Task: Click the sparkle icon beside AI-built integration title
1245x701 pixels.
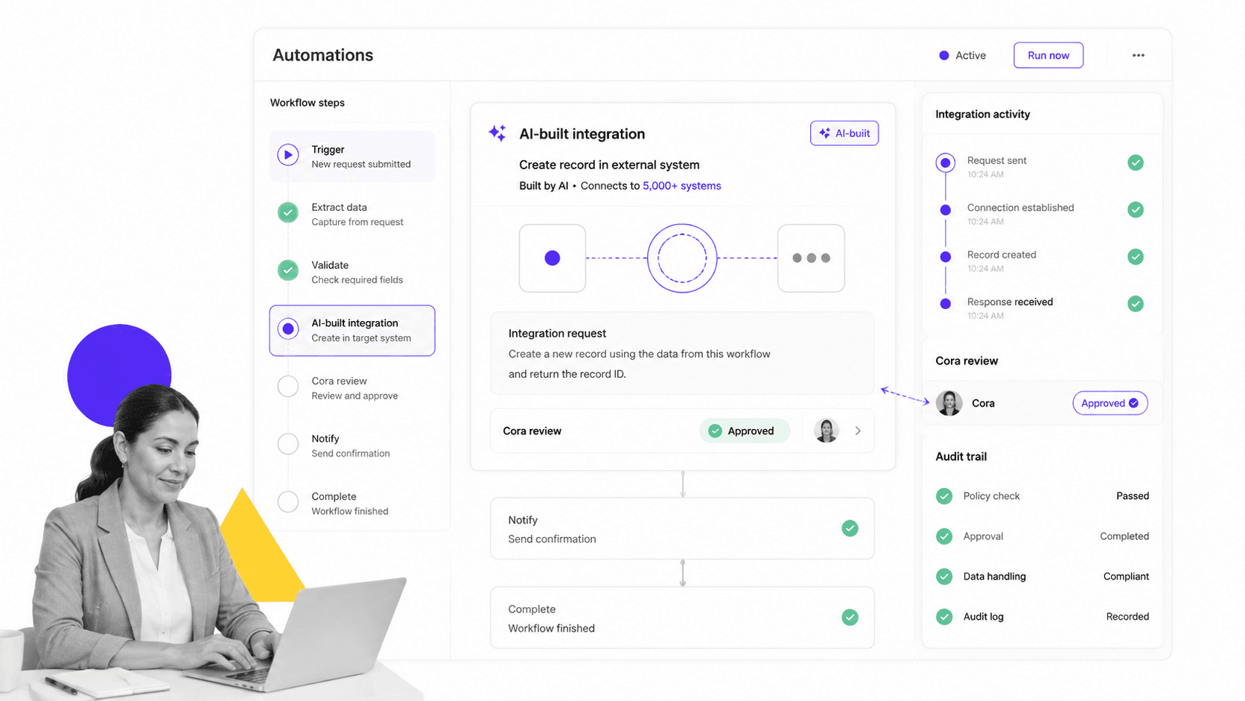Action: pos(497,133)
